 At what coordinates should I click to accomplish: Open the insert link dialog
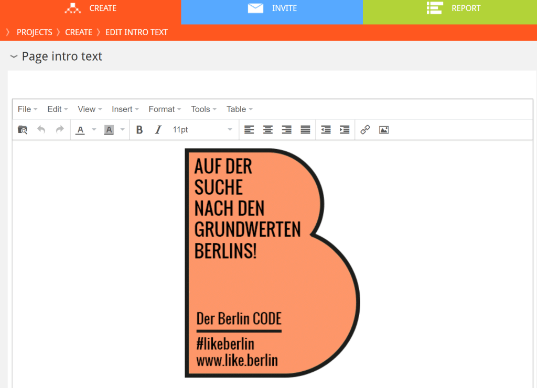[366, 130]
